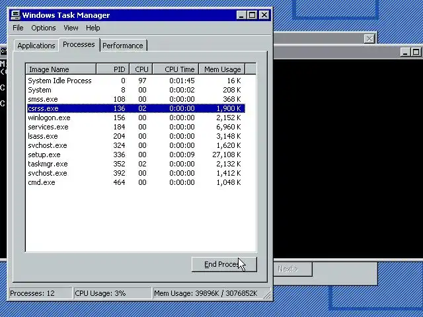
Task: Click the 0:00:09 CPU time cell
Action: (182, 155)
